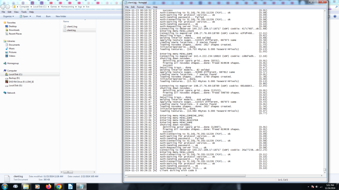Click the New folder button

point(61,16)
